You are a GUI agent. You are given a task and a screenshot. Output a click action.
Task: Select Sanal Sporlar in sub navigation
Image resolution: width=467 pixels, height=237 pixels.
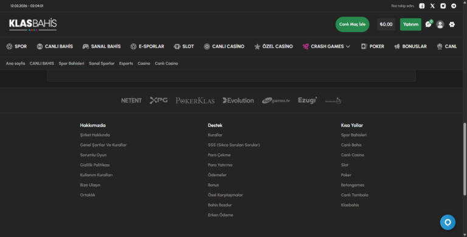click(102, 63)
